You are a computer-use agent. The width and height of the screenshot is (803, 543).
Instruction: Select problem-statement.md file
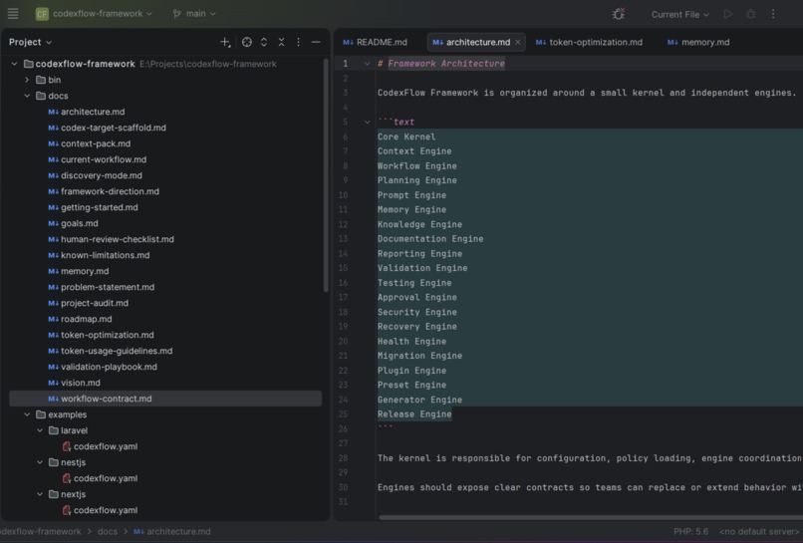pos(101,287)
